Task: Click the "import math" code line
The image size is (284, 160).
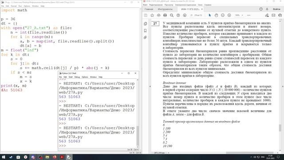Action: coord(14,10)
